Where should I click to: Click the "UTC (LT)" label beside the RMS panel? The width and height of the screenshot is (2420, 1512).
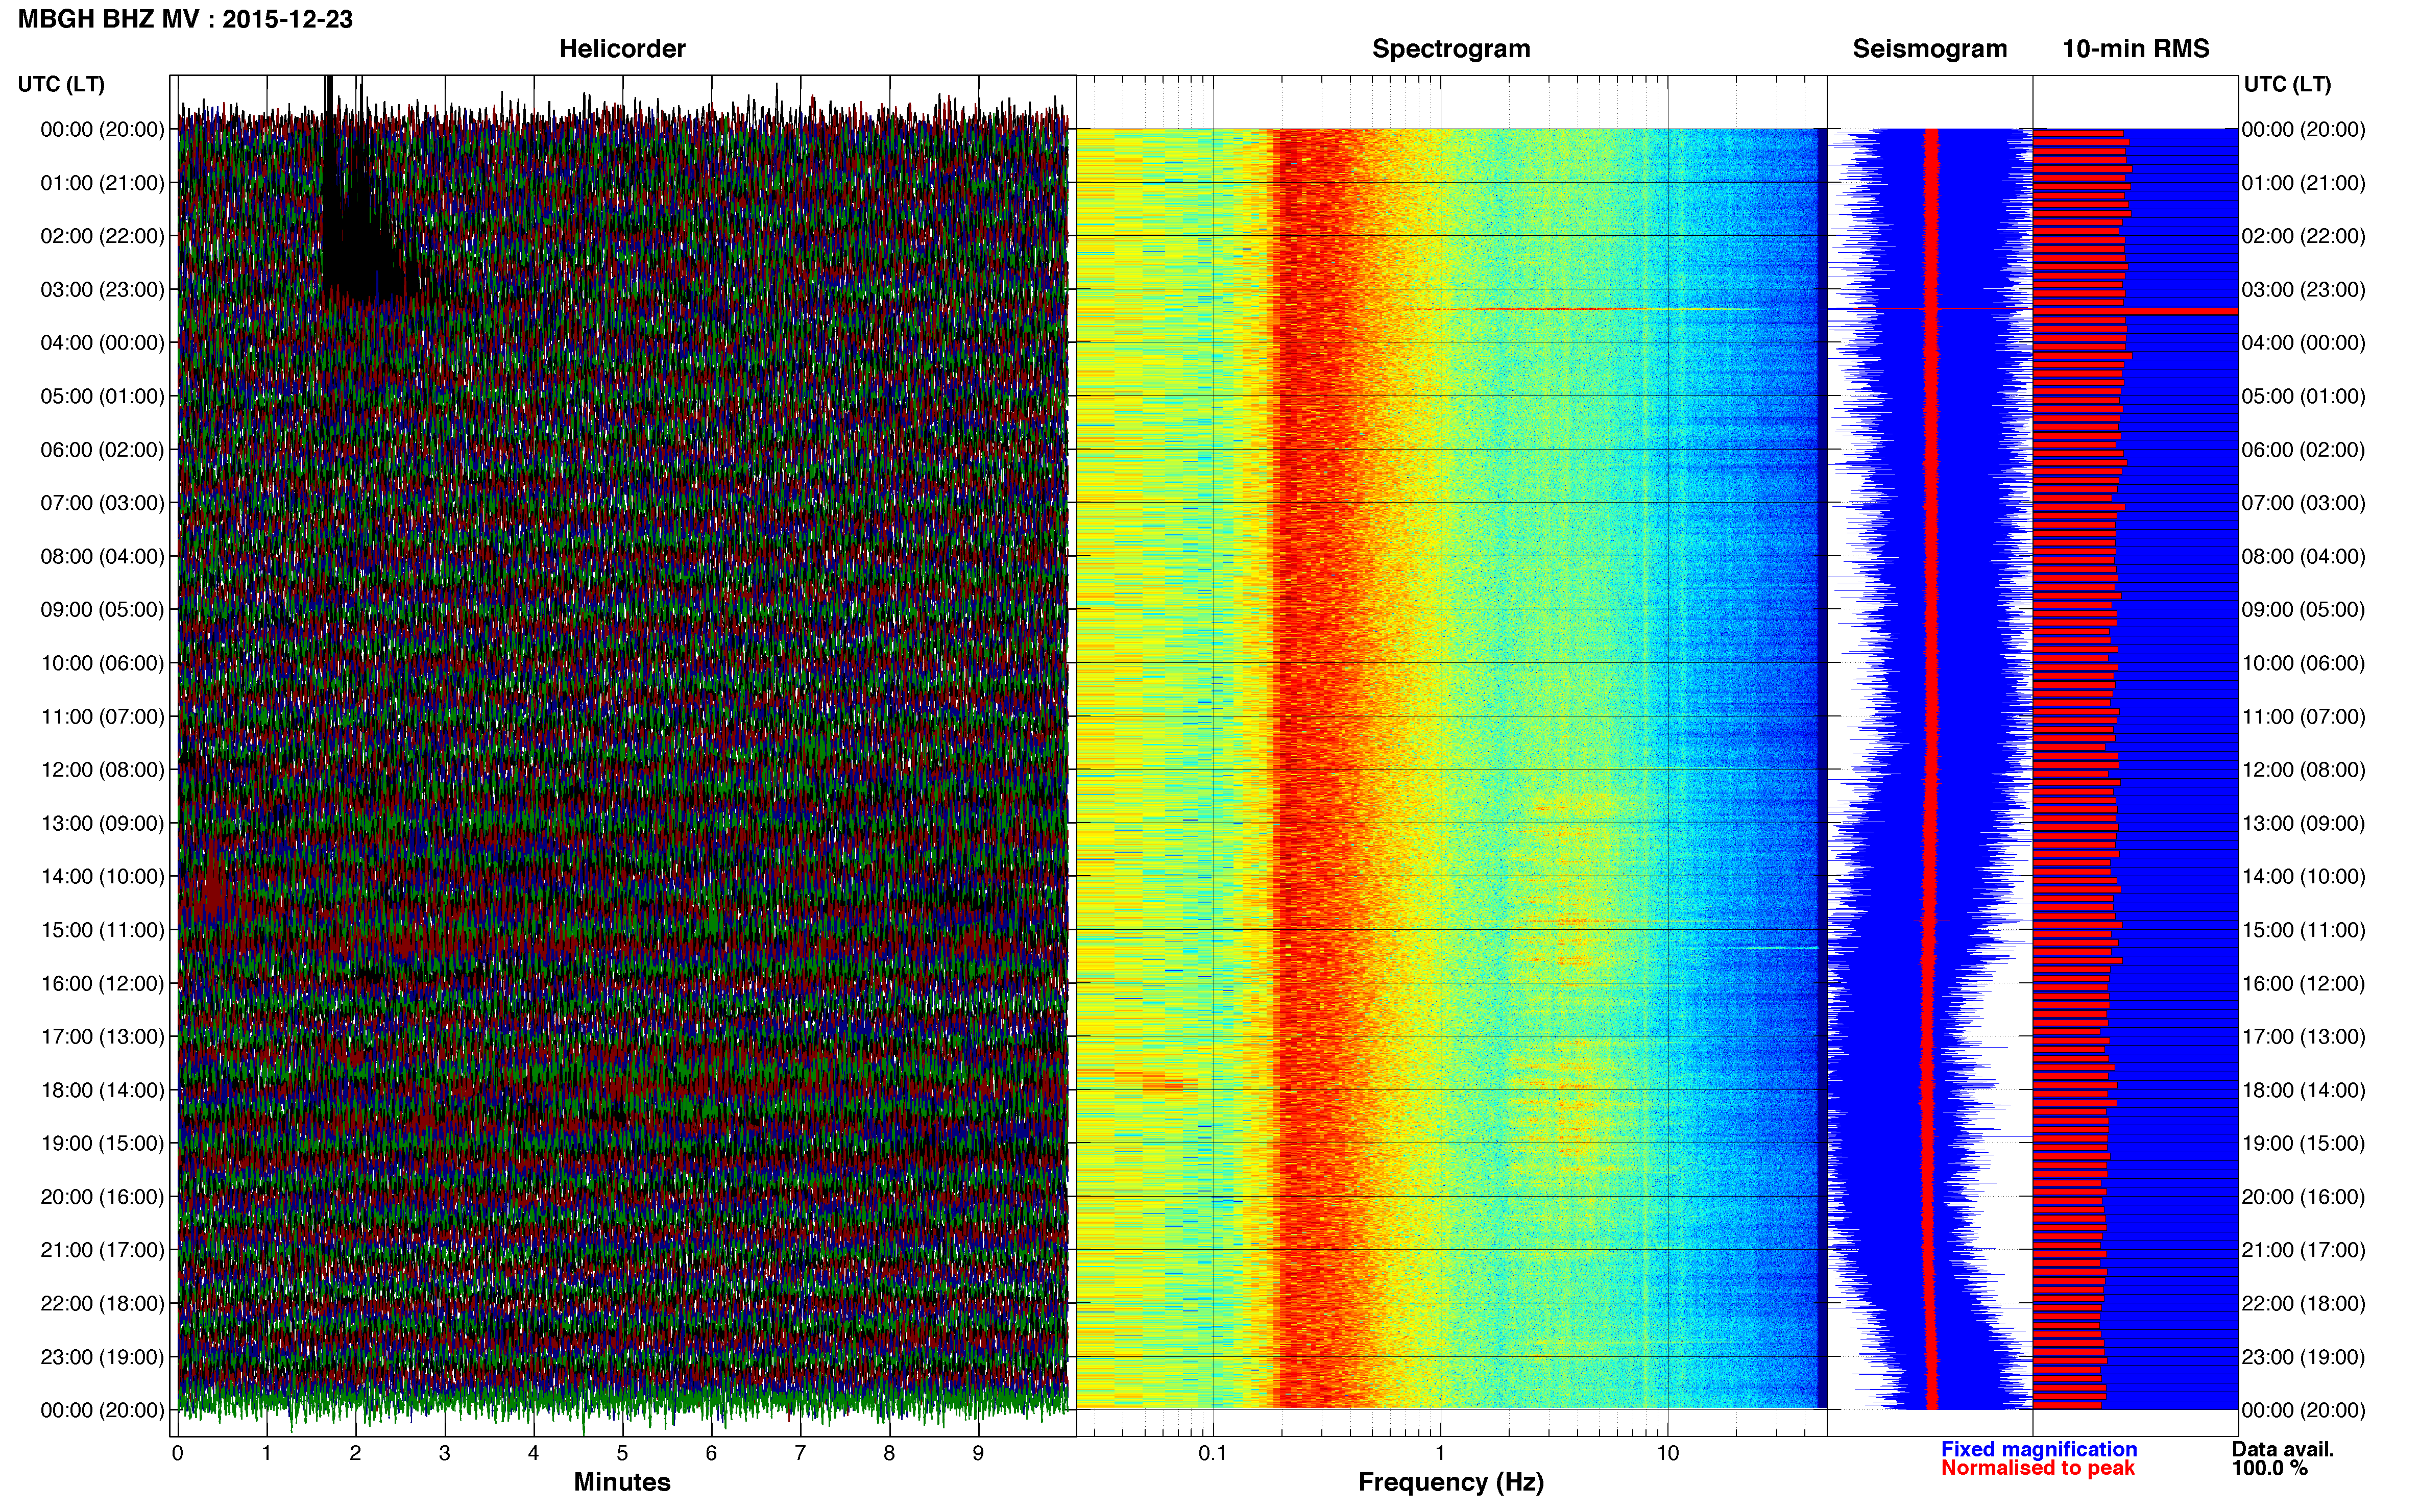click(2287, 84)
